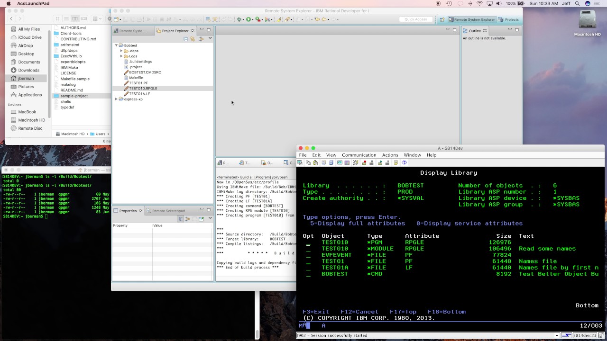This screenshot has height=341, width=607.
Task: Click F18=Bottom on emulator screen
Action: coord(447,312)
